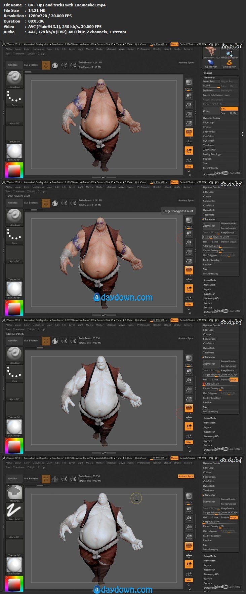Click the Divide button in 00:01:01 frame

(211, 111)
